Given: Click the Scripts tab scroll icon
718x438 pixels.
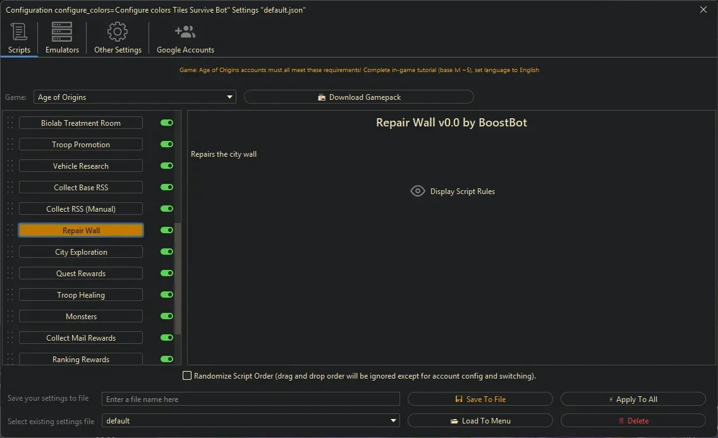Looking at the screenshot, I should [18, 31].
